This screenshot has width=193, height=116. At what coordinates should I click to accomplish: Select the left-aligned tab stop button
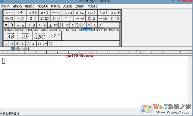(12, 49)
